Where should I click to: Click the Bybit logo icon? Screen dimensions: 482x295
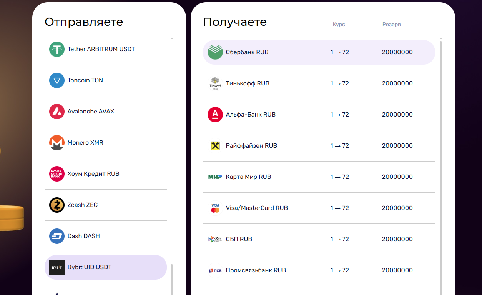pos(57,267)
